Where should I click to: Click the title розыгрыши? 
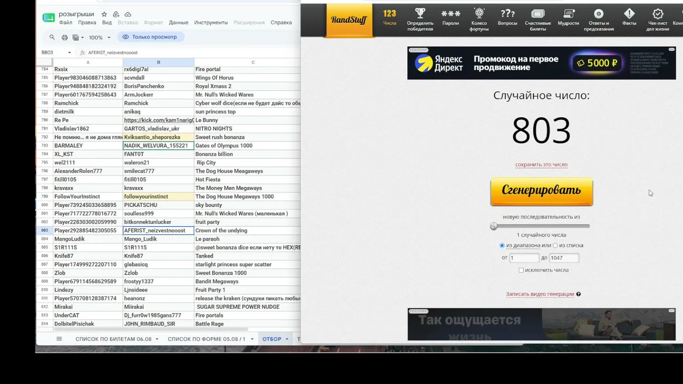click(76, 14)
